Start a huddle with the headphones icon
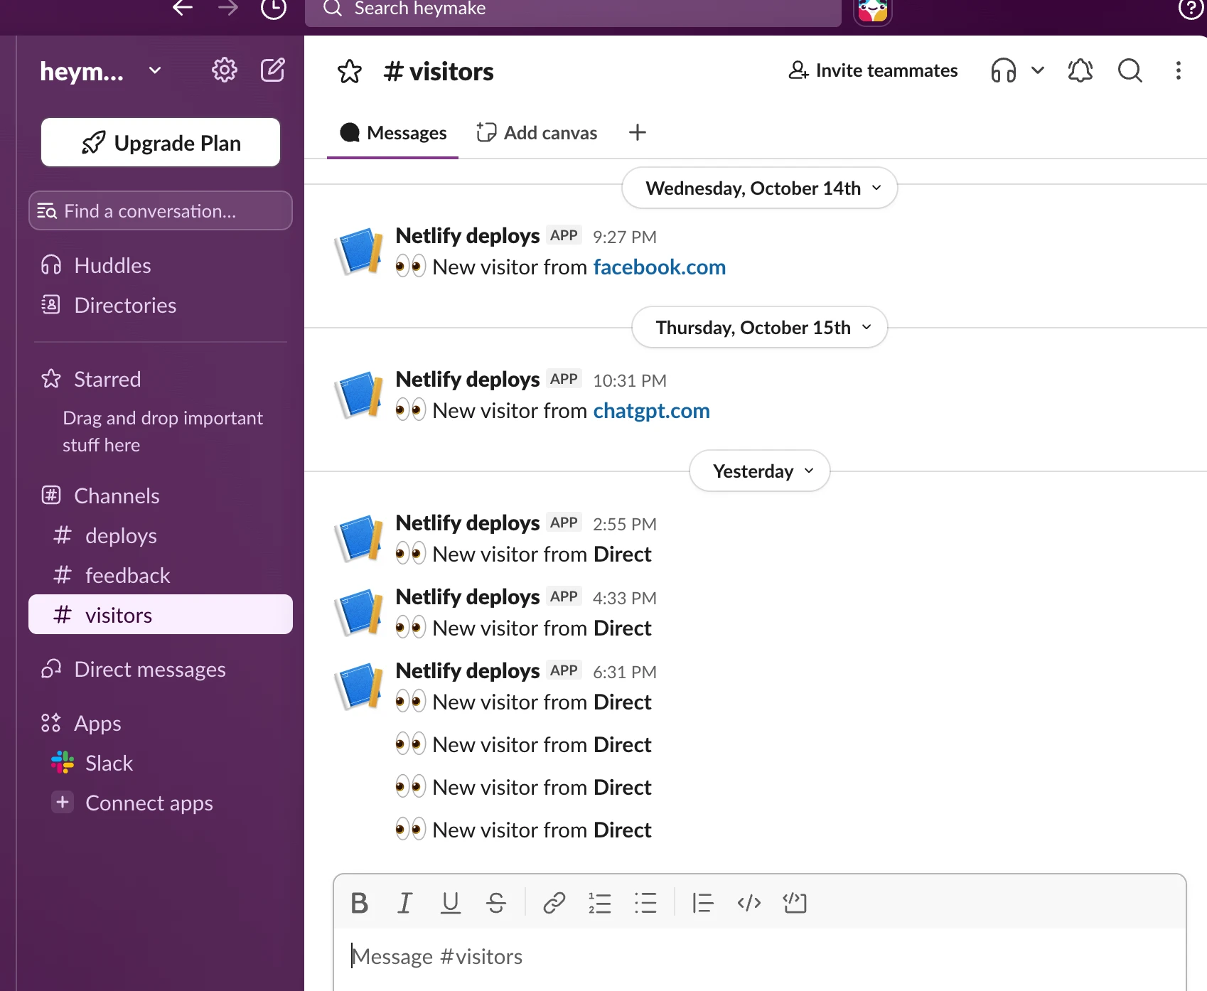The height and width of the screenshot is (991, 1207). 1003,70
